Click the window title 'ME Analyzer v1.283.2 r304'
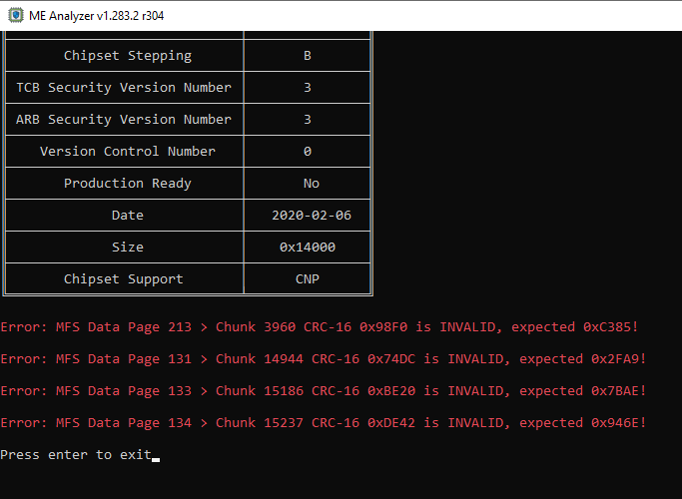The width and height of the screenshot is (682, 499). click(96, 16)
